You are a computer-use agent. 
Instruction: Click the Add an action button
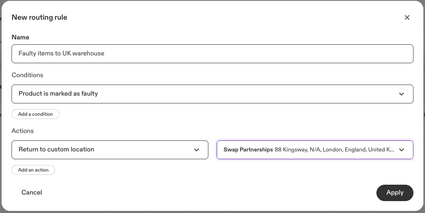point(33,170)
